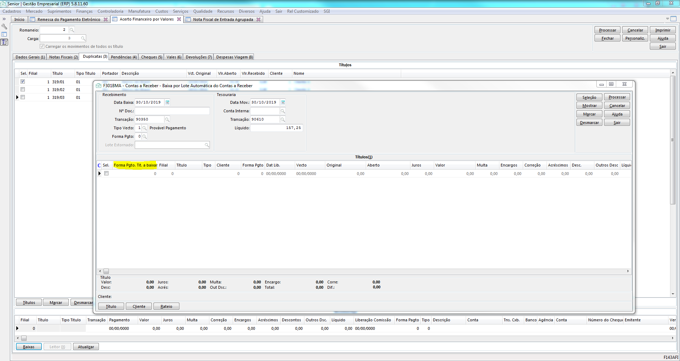Close the Nota Fiscal de Entrada Agrupada tab
680x361 pixels.
[258, 19]
